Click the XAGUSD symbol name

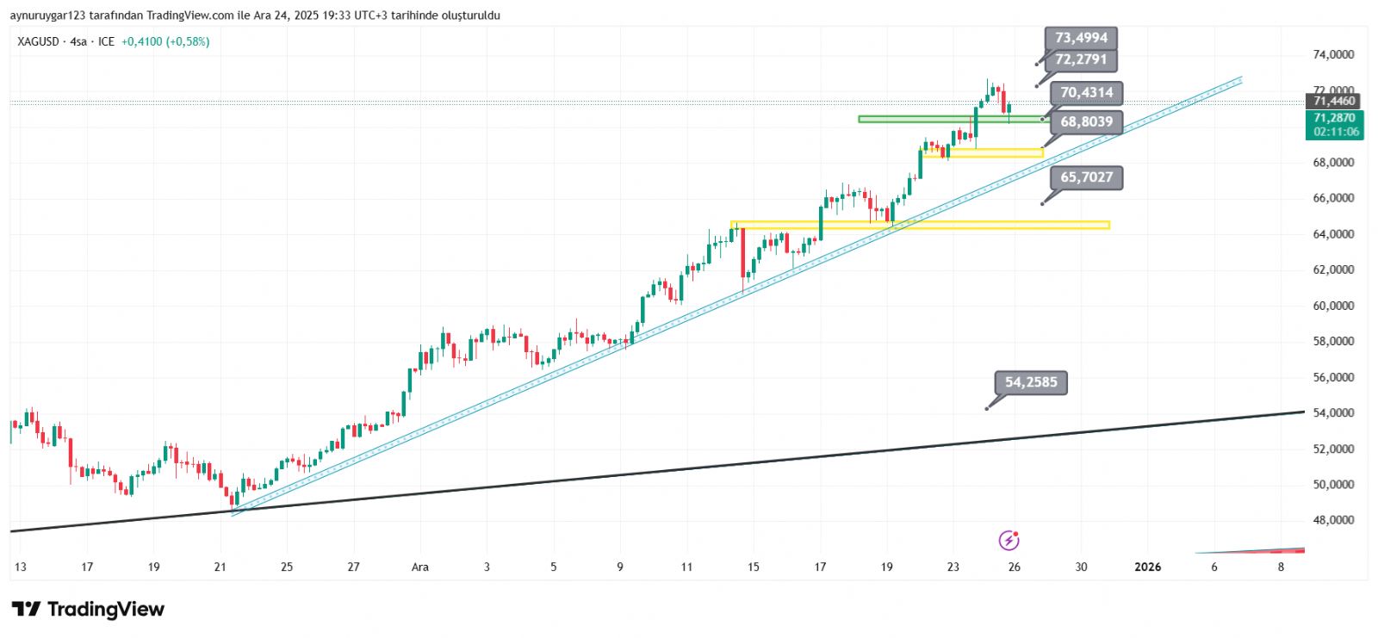click(x=38, y=41)
